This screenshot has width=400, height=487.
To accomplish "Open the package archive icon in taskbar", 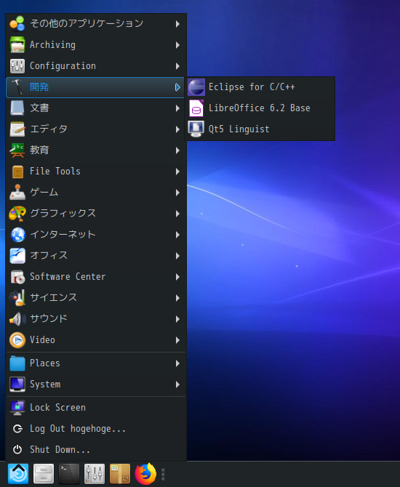I will [120, 474].
